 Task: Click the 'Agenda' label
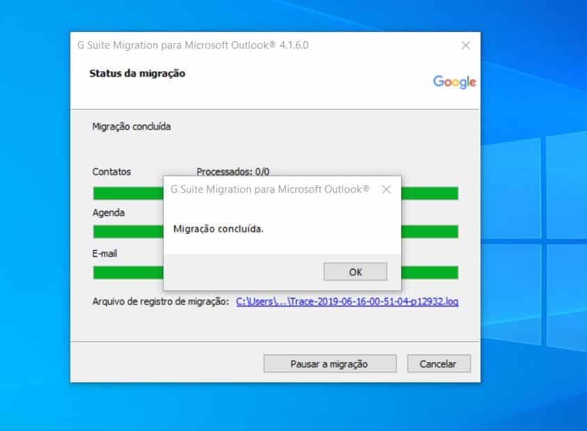[108, 212]
